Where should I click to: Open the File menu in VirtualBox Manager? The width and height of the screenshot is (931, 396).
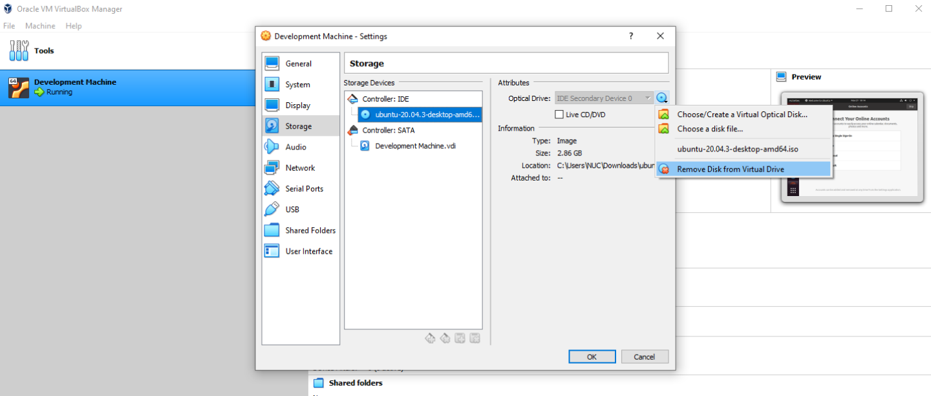9,26
